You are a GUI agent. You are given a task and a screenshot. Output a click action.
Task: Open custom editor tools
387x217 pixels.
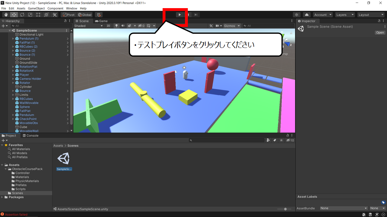[x=55, y=15]
